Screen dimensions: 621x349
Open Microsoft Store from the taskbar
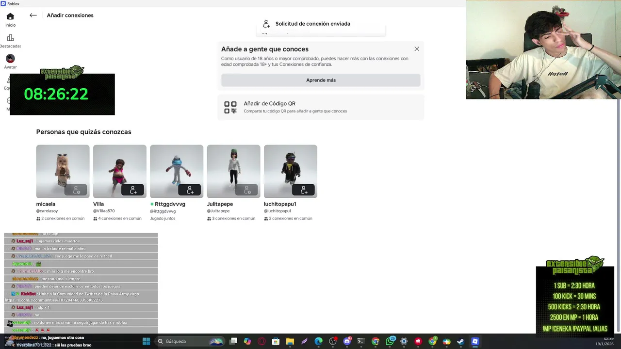pyautogui.click(x=276, y=341)
